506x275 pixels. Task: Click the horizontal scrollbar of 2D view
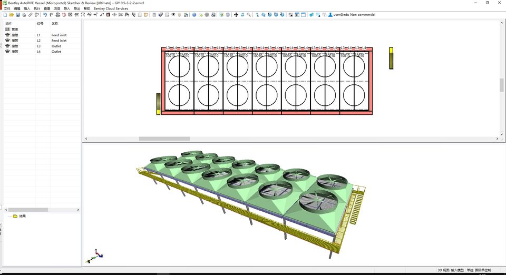tap(164, 139)
